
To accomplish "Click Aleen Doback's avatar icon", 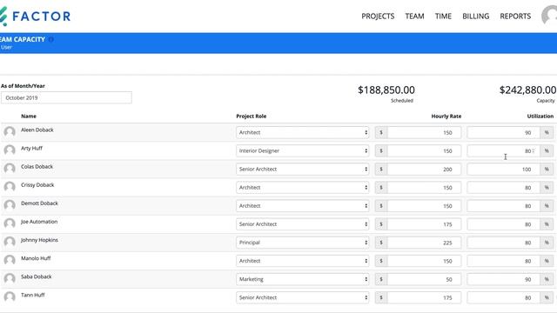I will point(10,131).
